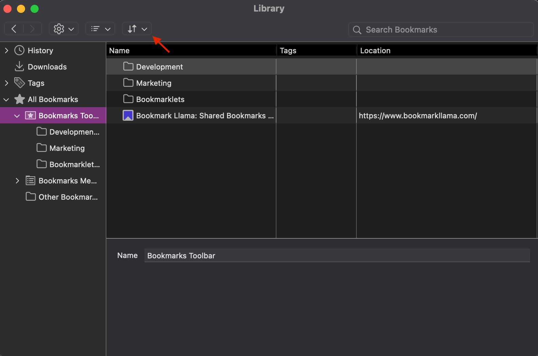Sort by the Location column header
Image resolution: width=538 pixels, height=356 pixels.
447,51
